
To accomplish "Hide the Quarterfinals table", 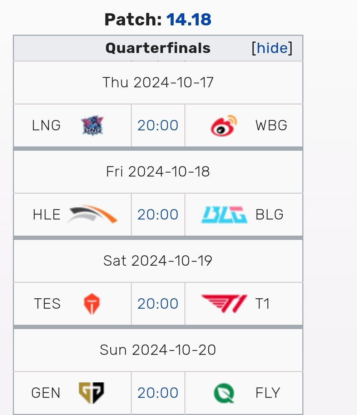I will pyautogui.click(x=272, y=48).
